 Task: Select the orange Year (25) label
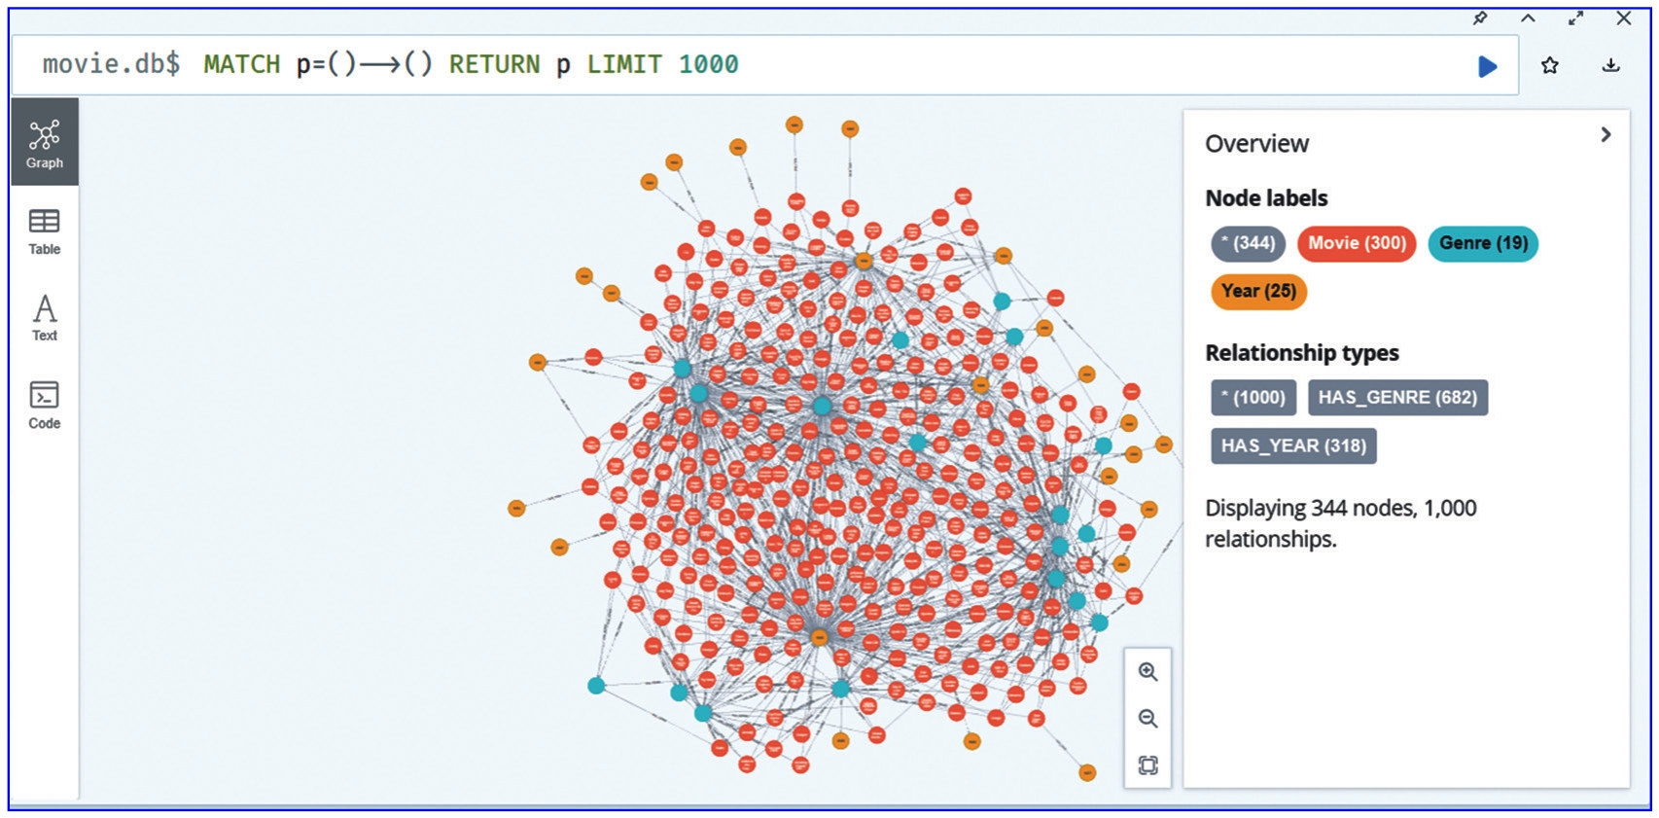click(x=1258, y=291)
